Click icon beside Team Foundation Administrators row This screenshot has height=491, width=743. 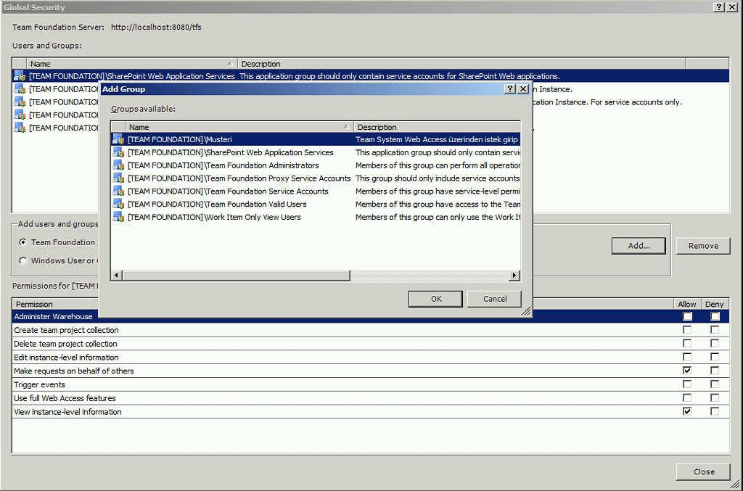pos(118,165)
